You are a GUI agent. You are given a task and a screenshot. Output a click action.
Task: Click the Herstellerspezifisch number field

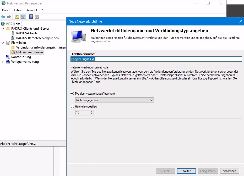(83, 113)
